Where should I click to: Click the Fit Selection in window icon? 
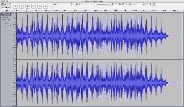pyautogui.click(x=150, y=5)
